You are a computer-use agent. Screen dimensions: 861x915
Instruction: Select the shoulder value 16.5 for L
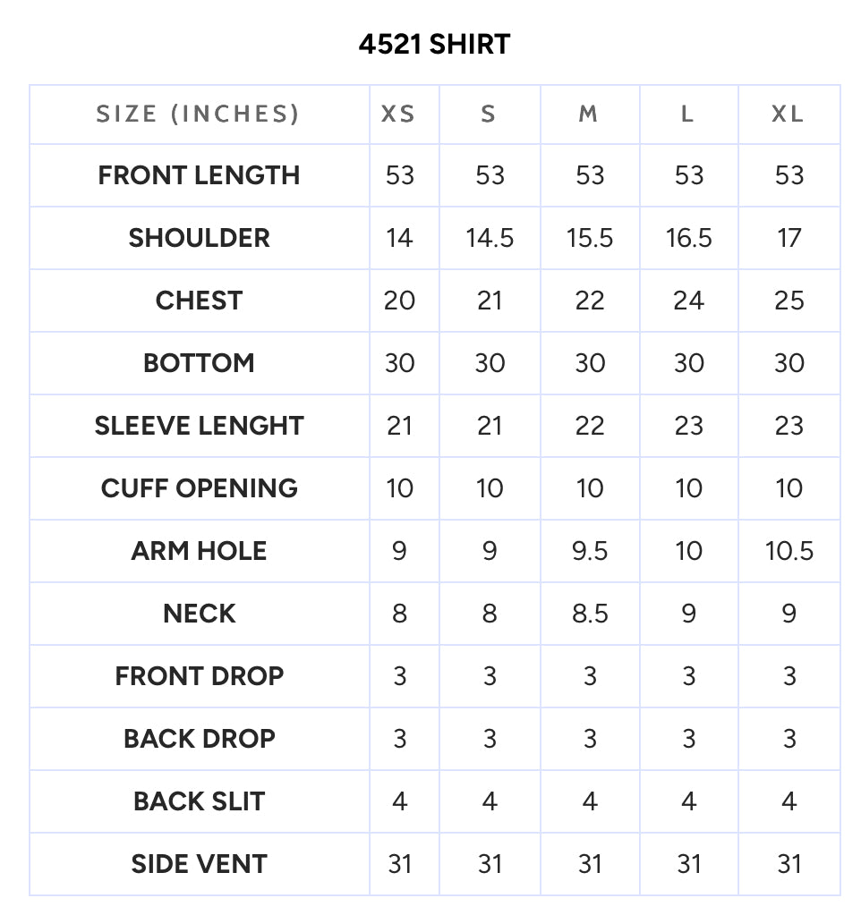pyautogui.click(x=689, y=238)
